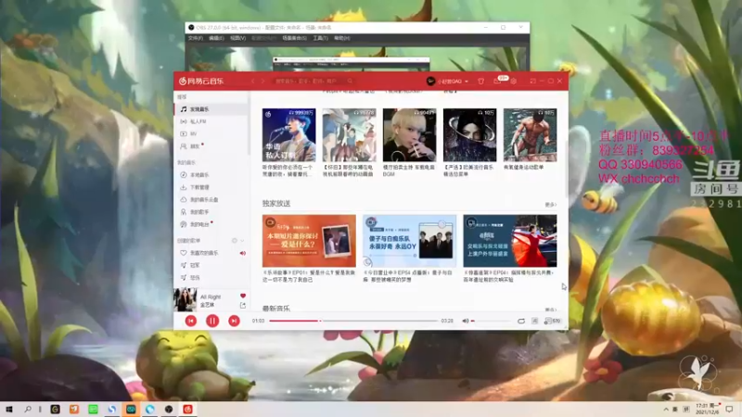Toggle the lyrics display button
The width and height of the screenshot is (742, 417).
pos(535,321)
